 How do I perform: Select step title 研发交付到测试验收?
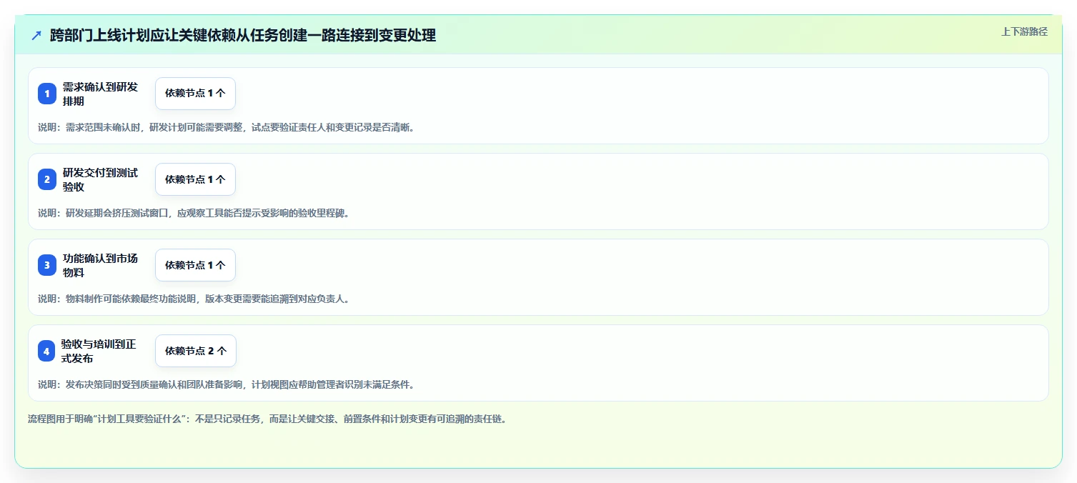tap(100, 179)
